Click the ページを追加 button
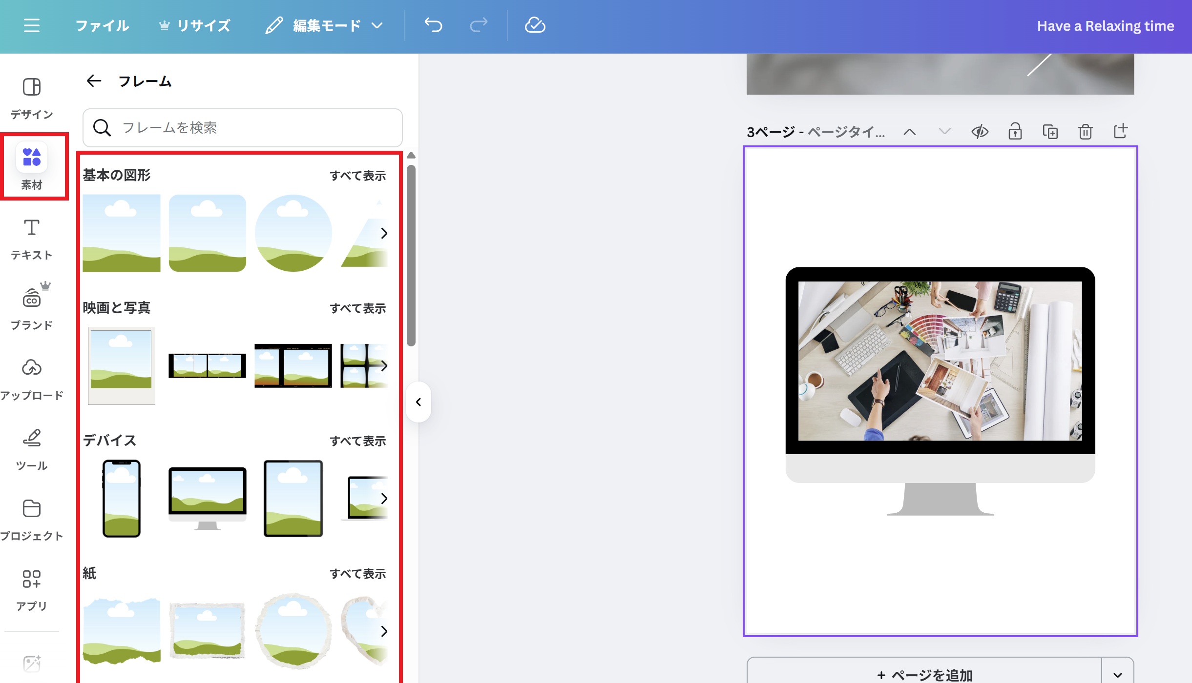1192x683 pixels. pyautogui.click(x=924, y=675)
